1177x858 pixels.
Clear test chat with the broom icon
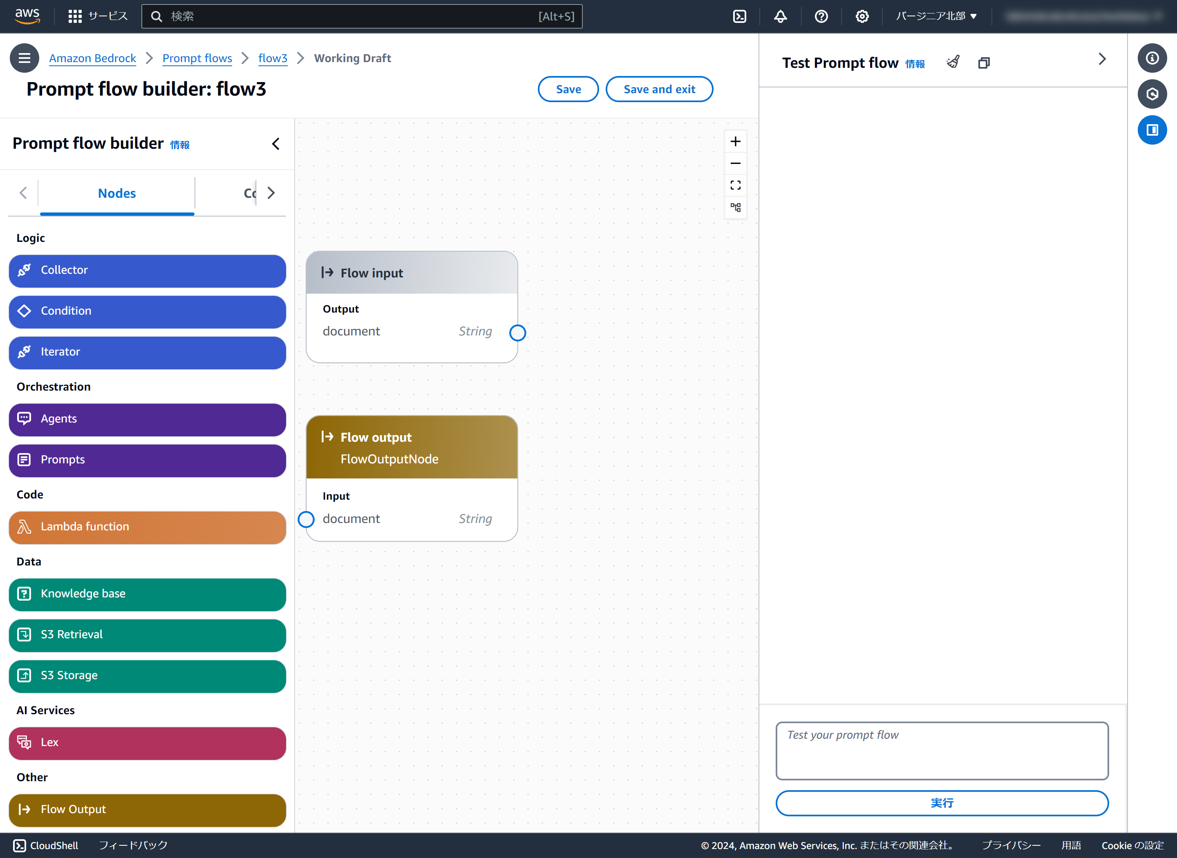(x=953, y=63)
